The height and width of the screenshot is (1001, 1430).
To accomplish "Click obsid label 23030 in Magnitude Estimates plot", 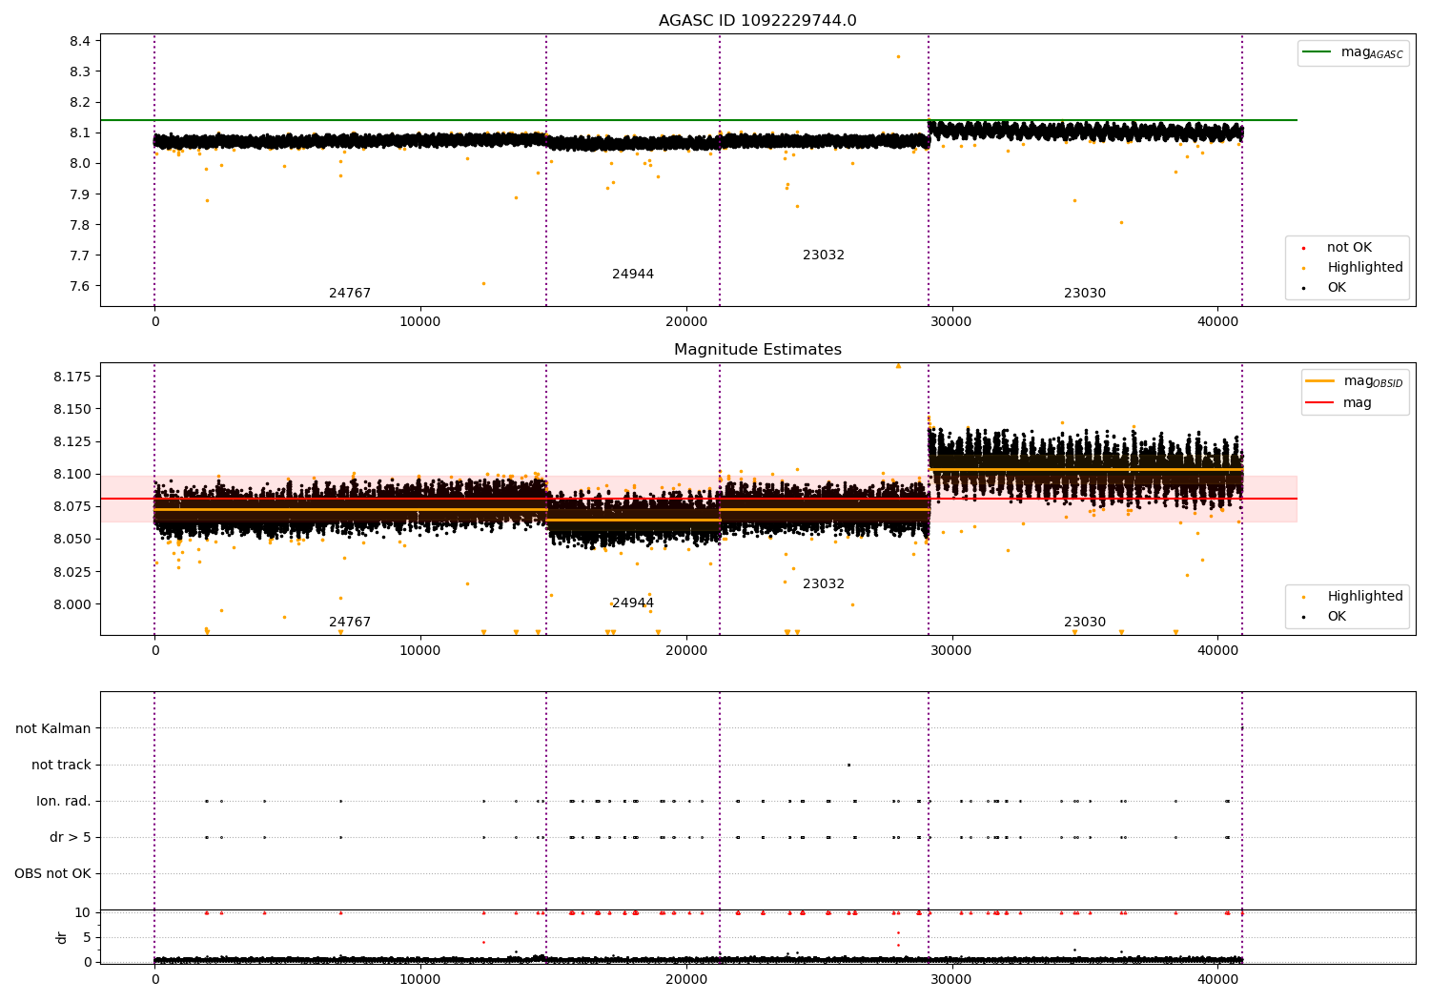I will (x=1085, y=623).
